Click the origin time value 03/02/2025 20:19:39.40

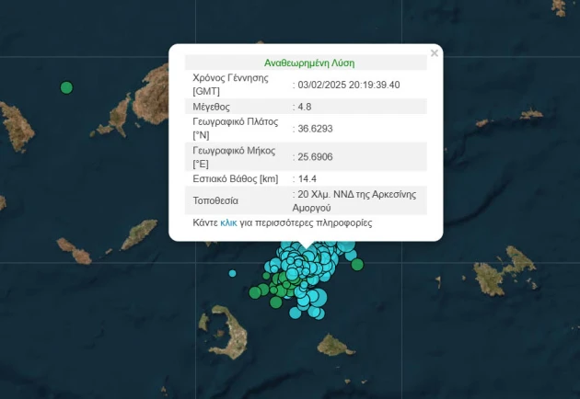tap(349, 85)
